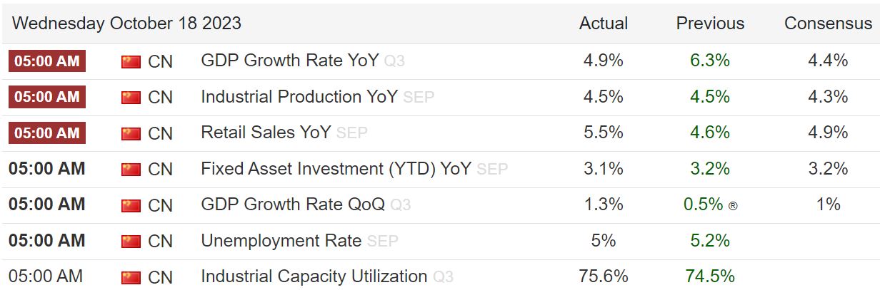
Task: Click the revised ® marker next to 0.5%
Action: click(x=733, y=206)
